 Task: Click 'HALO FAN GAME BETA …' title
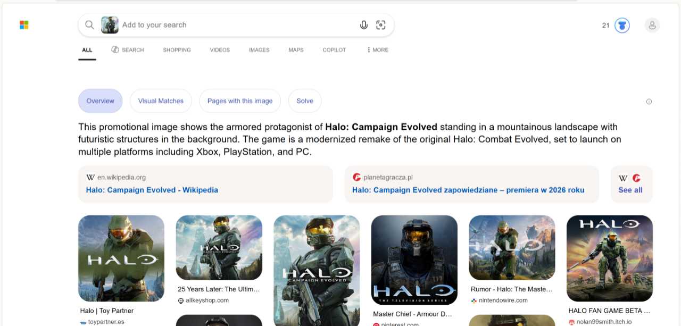[x=609, y=311]
